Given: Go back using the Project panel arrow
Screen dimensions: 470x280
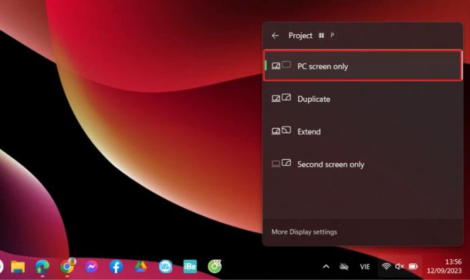Looking at the screenshot, I should pos(275,36).
